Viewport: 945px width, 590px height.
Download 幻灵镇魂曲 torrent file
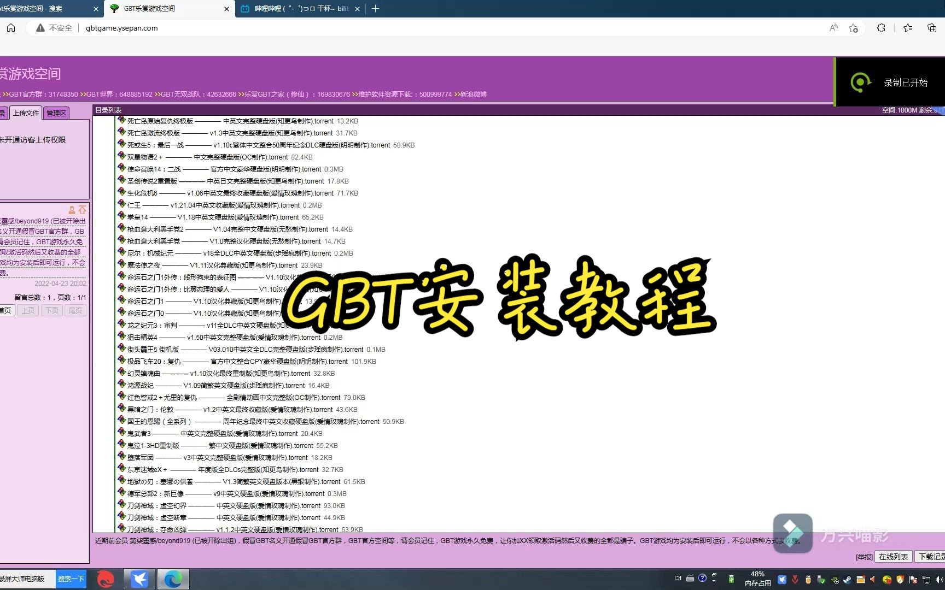pos(219,374)
